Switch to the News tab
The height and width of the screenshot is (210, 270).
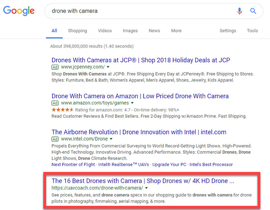(x=154, y=30)
